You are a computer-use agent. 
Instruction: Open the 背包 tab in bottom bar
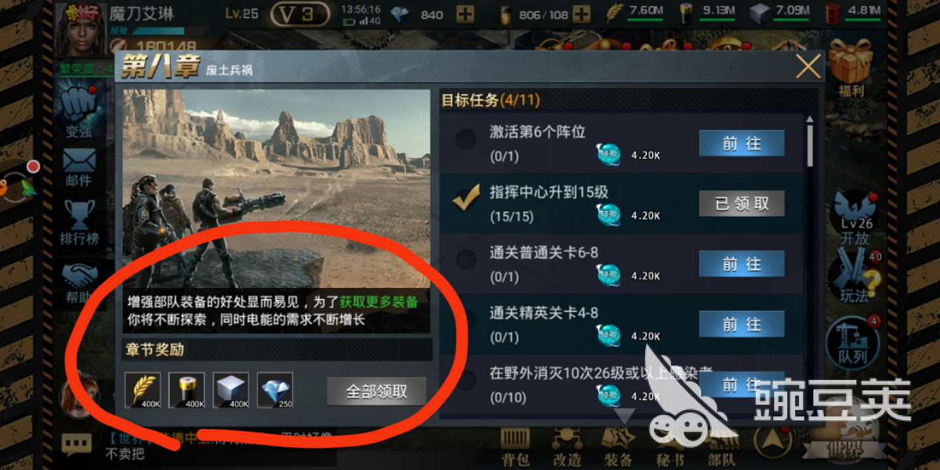coord(515,448)
